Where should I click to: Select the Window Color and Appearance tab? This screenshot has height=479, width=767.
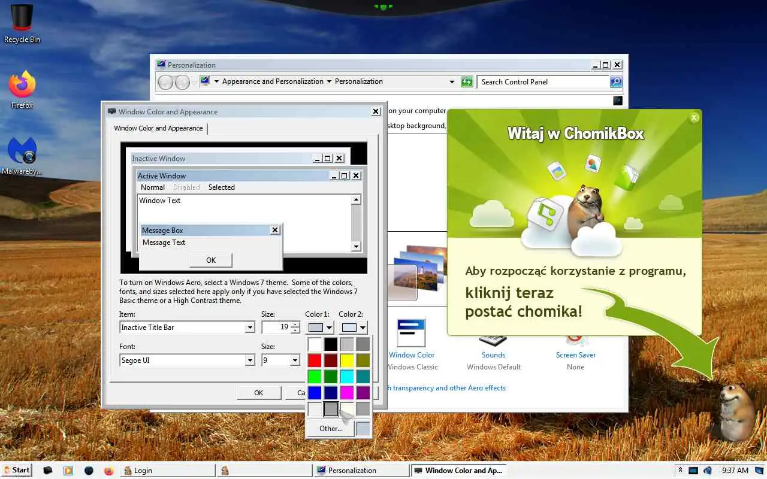coord(158,128)
